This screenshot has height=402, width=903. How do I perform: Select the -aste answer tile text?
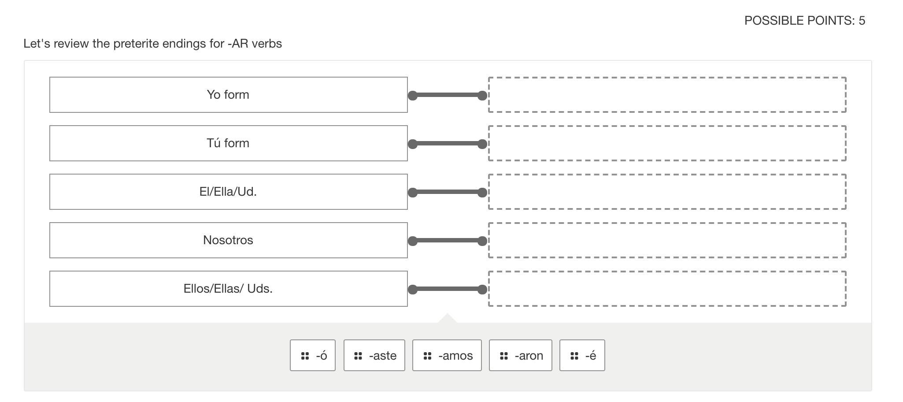click(383, 356)
